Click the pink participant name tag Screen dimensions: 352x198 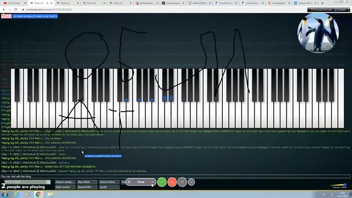(x=6, y=16)
